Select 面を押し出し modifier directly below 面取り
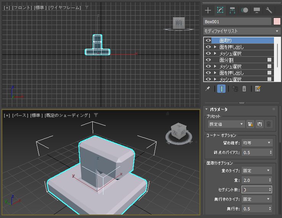 coord(232,47)
